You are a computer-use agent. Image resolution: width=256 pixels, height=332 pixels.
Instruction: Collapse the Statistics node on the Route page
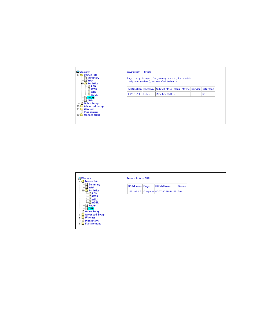click(x=82, y=83)
